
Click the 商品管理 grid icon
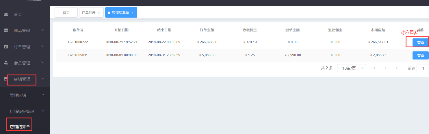6,31
